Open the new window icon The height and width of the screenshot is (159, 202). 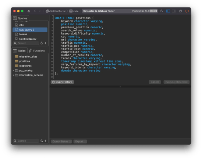tap(180, 11)
